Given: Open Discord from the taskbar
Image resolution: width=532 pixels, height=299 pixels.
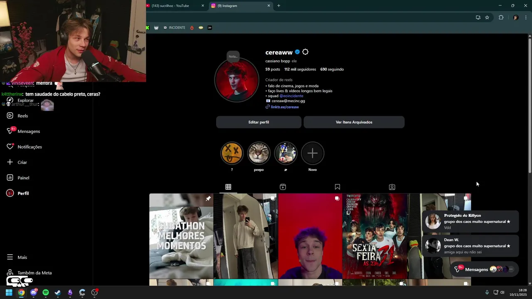Looking at the screenshot, I should click(x=33, y=292).
